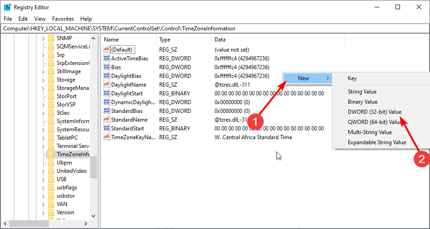Choose String Value option
This screenshot has width=430, height=229.
coord(362,92)
